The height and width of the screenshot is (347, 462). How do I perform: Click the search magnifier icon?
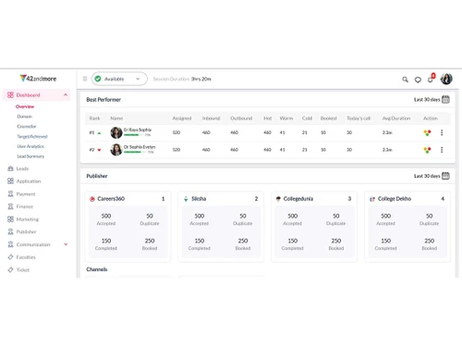(405, 80)
